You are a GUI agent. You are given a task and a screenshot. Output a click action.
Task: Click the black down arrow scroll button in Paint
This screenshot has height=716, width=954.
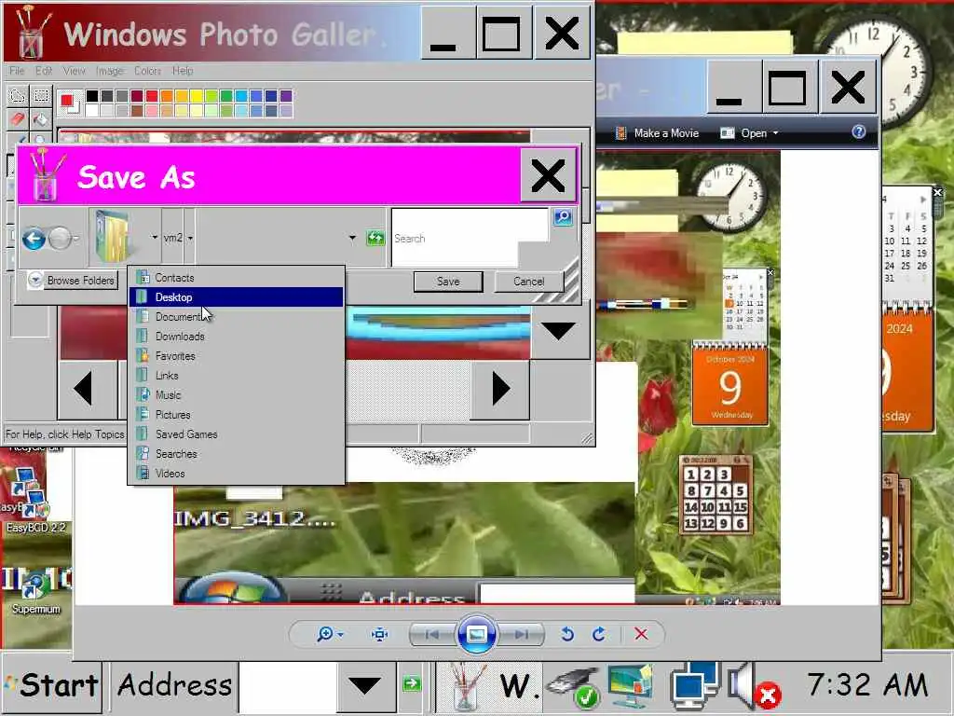pos(559,331)
